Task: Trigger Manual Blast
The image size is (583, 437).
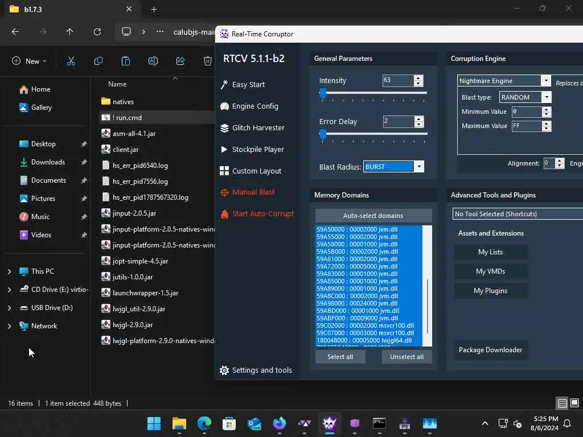Action: (253, 192)
